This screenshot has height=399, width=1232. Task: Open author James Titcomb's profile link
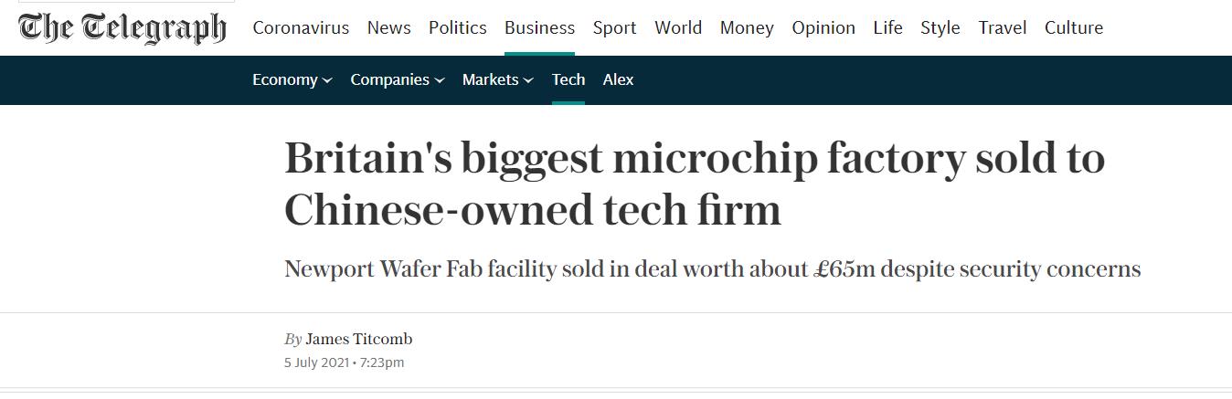(358, 339)
